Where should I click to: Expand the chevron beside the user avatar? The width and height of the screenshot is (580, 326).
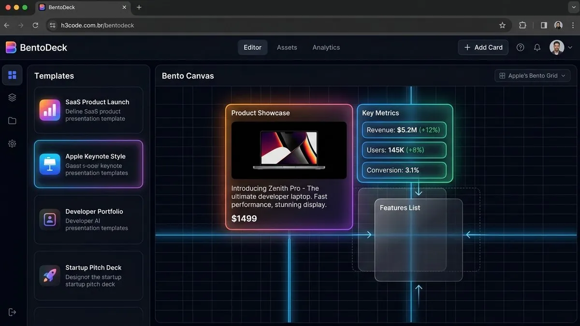click(570, 47)
